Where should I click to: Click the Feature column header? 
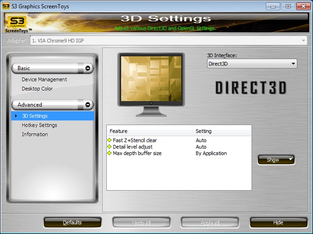150,131
